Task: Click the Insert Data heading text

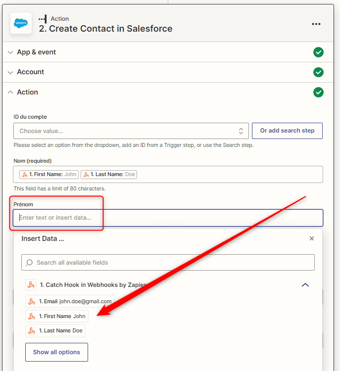Action: point(43,238)
